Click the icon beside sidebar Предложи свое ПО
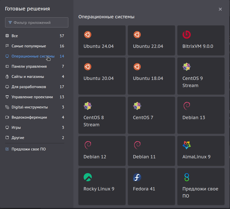230x209 pixels. tap(7, 149)
